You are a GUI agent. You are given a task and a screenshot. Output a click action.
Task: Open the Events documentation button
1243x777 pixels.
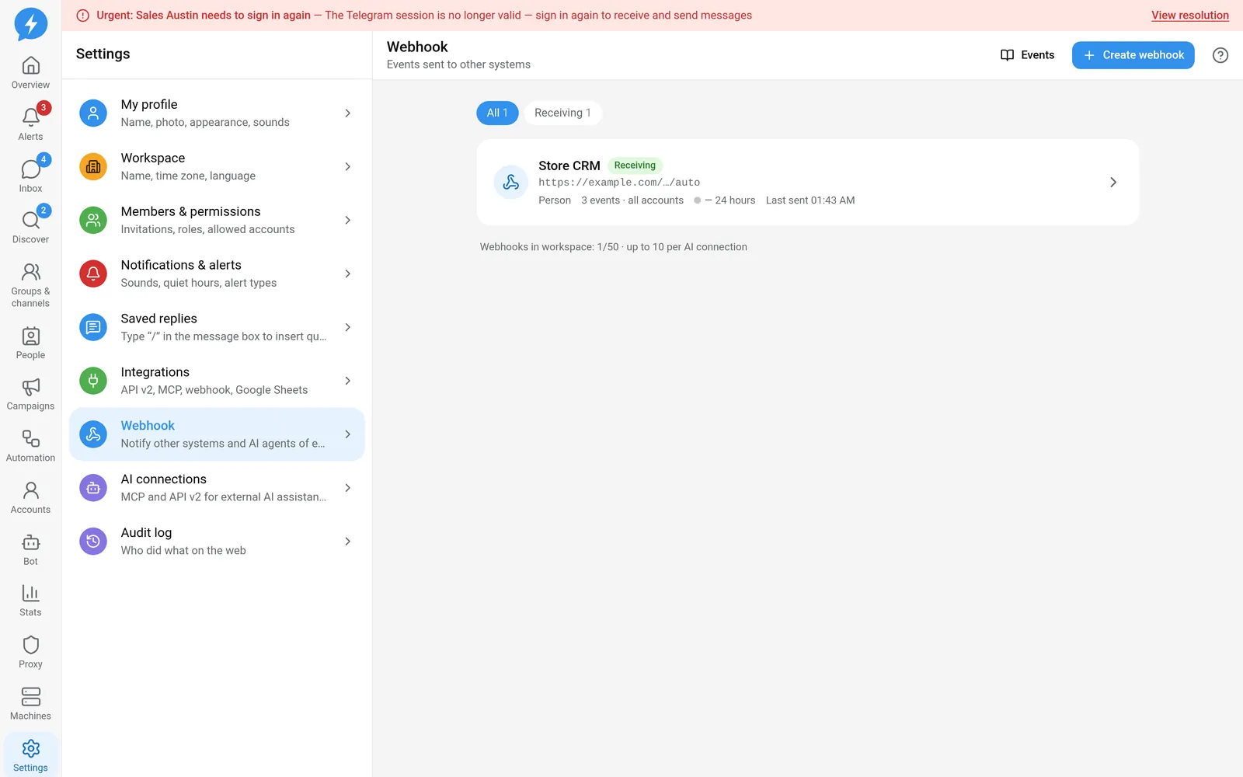(1027, 55)
